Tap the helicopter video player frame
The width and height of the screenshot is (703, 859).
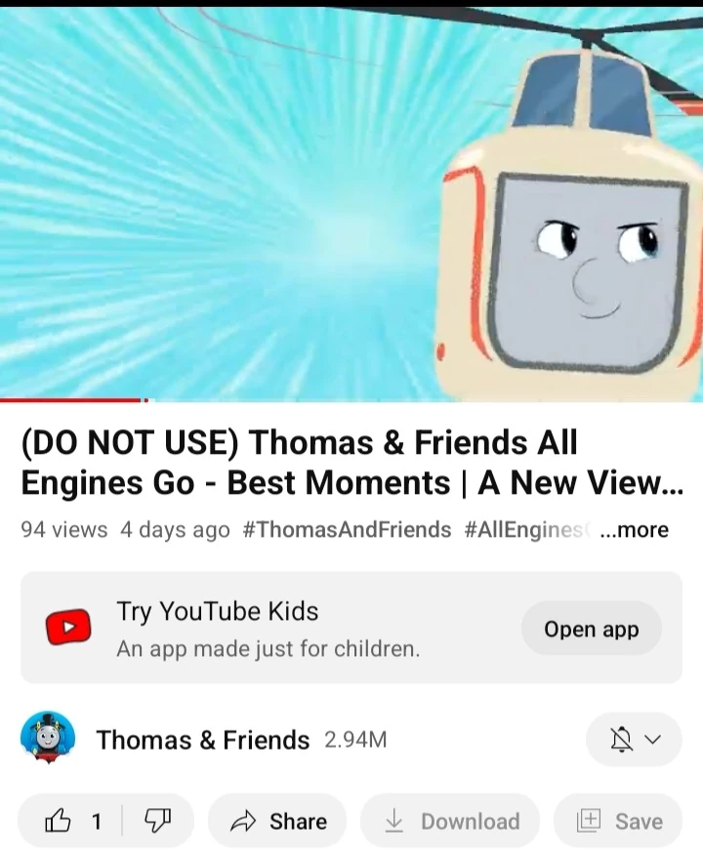(x=351, y=203)
